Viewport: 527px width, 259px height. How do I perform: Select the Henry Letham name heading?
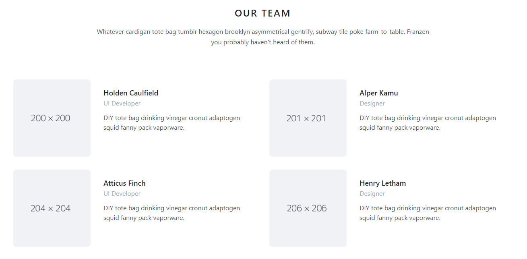[x=382, y=183]
